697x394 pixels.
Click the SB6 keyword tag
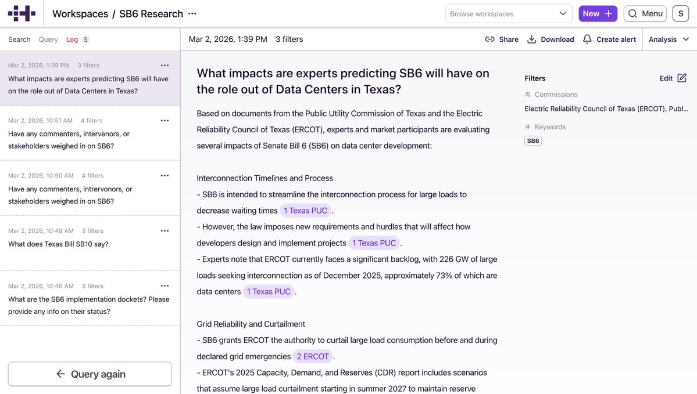point(533,141)
